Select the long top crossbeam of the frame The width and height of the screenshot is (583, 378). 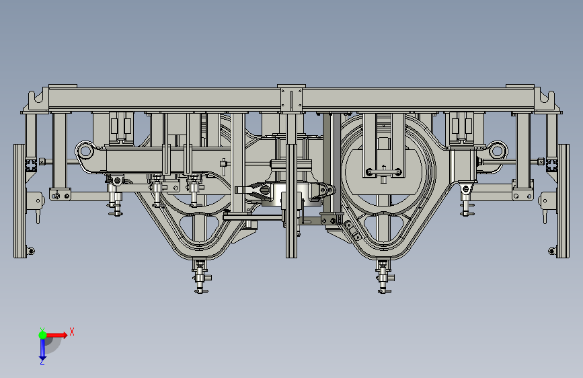(291, 100)
